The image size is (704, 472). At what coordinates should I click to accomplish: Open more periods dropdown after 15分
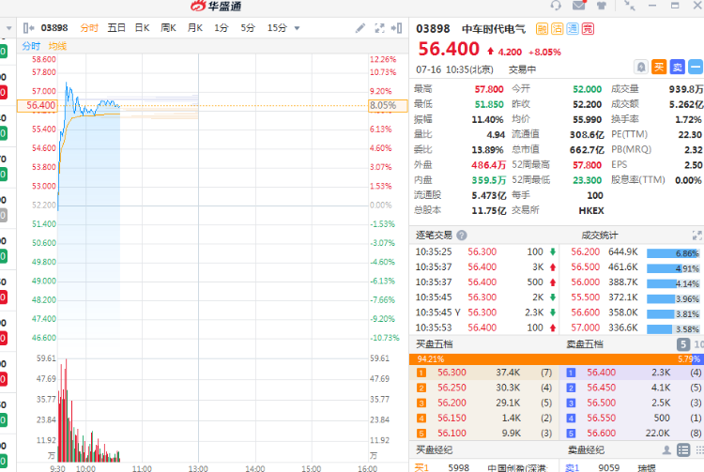tap(297, 28)
